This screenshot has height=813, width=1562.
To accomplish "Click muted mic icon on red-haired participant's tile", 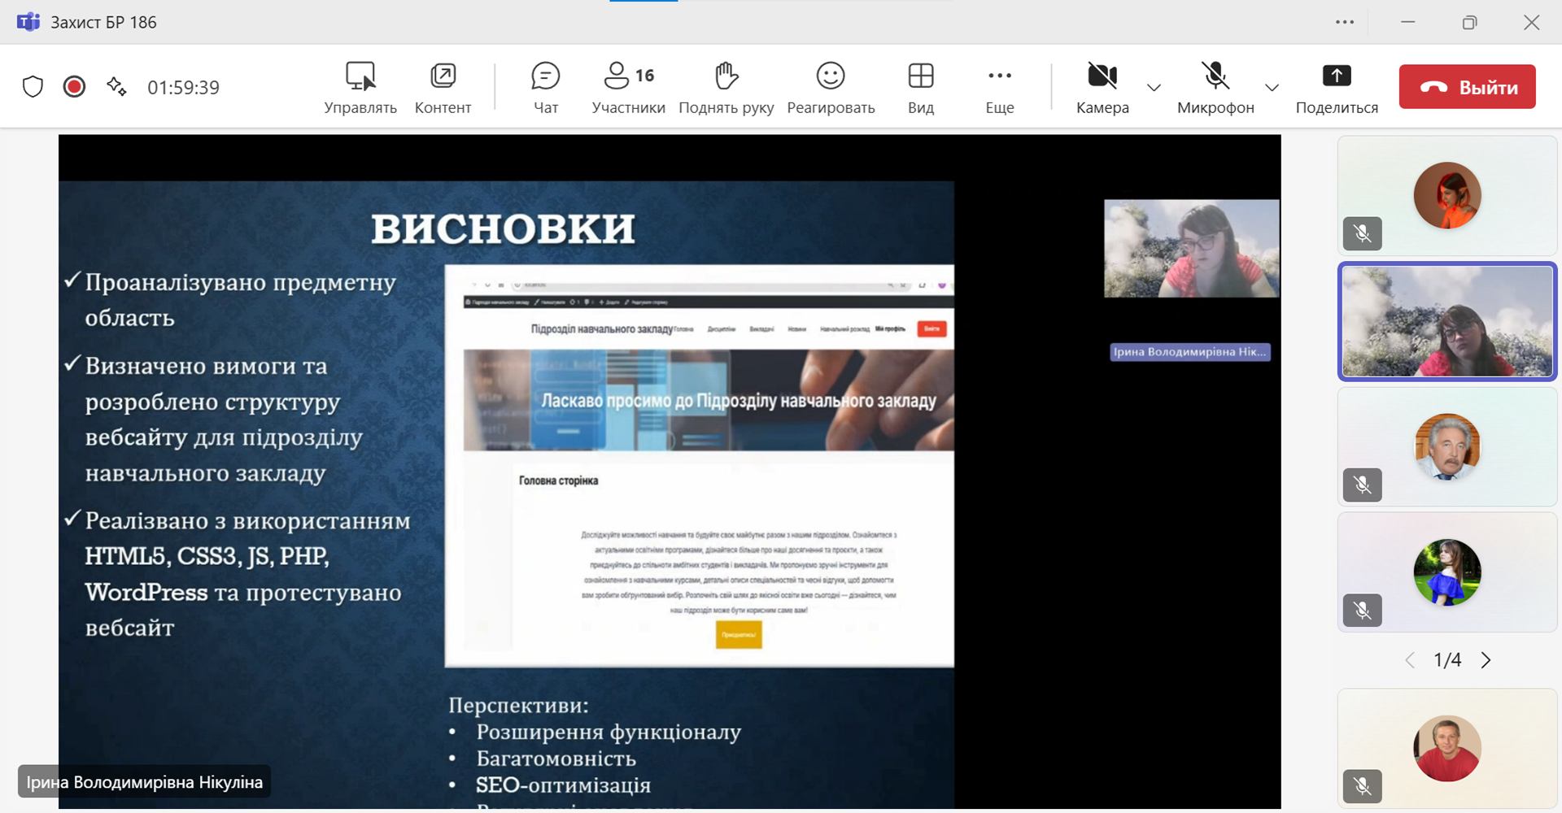I will coord(1363,234).
